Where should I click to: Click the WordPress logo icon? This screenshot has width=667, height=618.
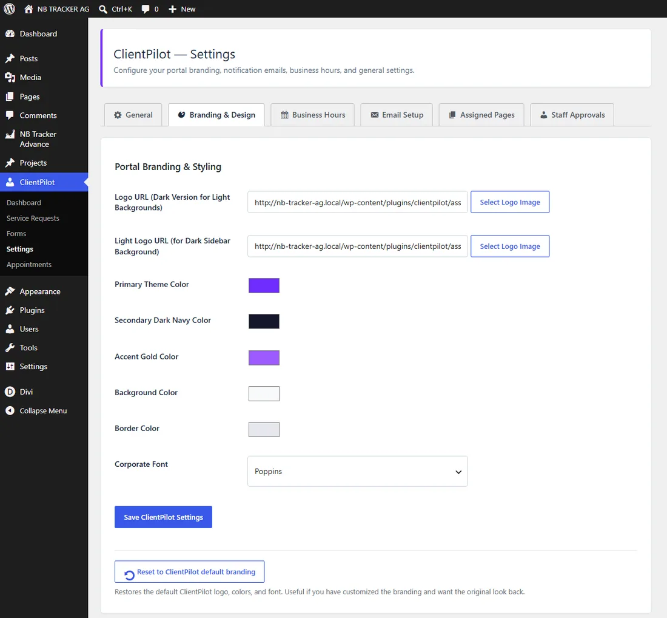point(9,9)
